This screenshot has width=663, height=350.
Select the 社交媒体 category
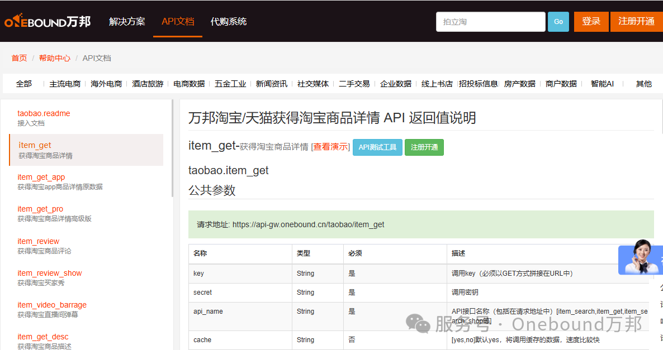313,84
